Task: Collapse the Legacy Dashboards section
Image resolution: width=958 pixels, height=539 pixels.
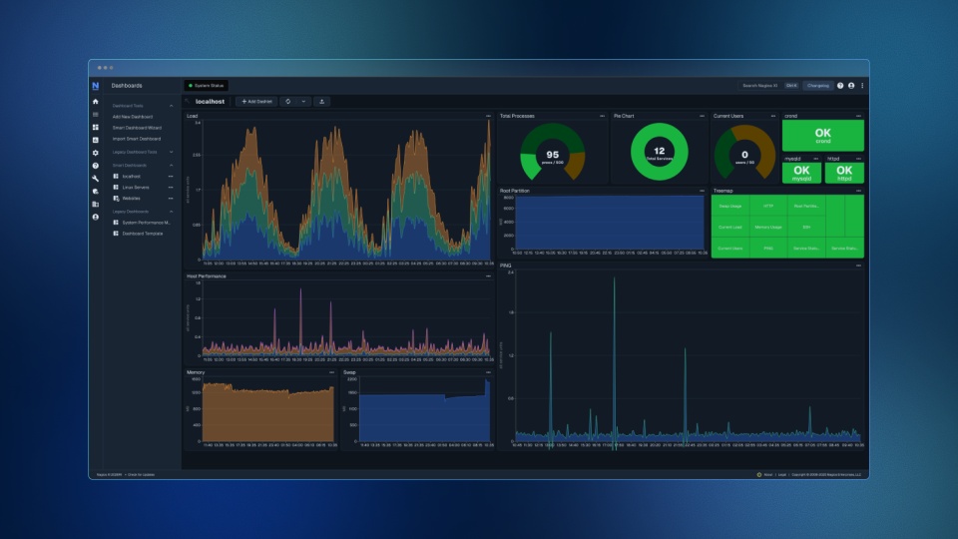Action: (x=171, y=212)
